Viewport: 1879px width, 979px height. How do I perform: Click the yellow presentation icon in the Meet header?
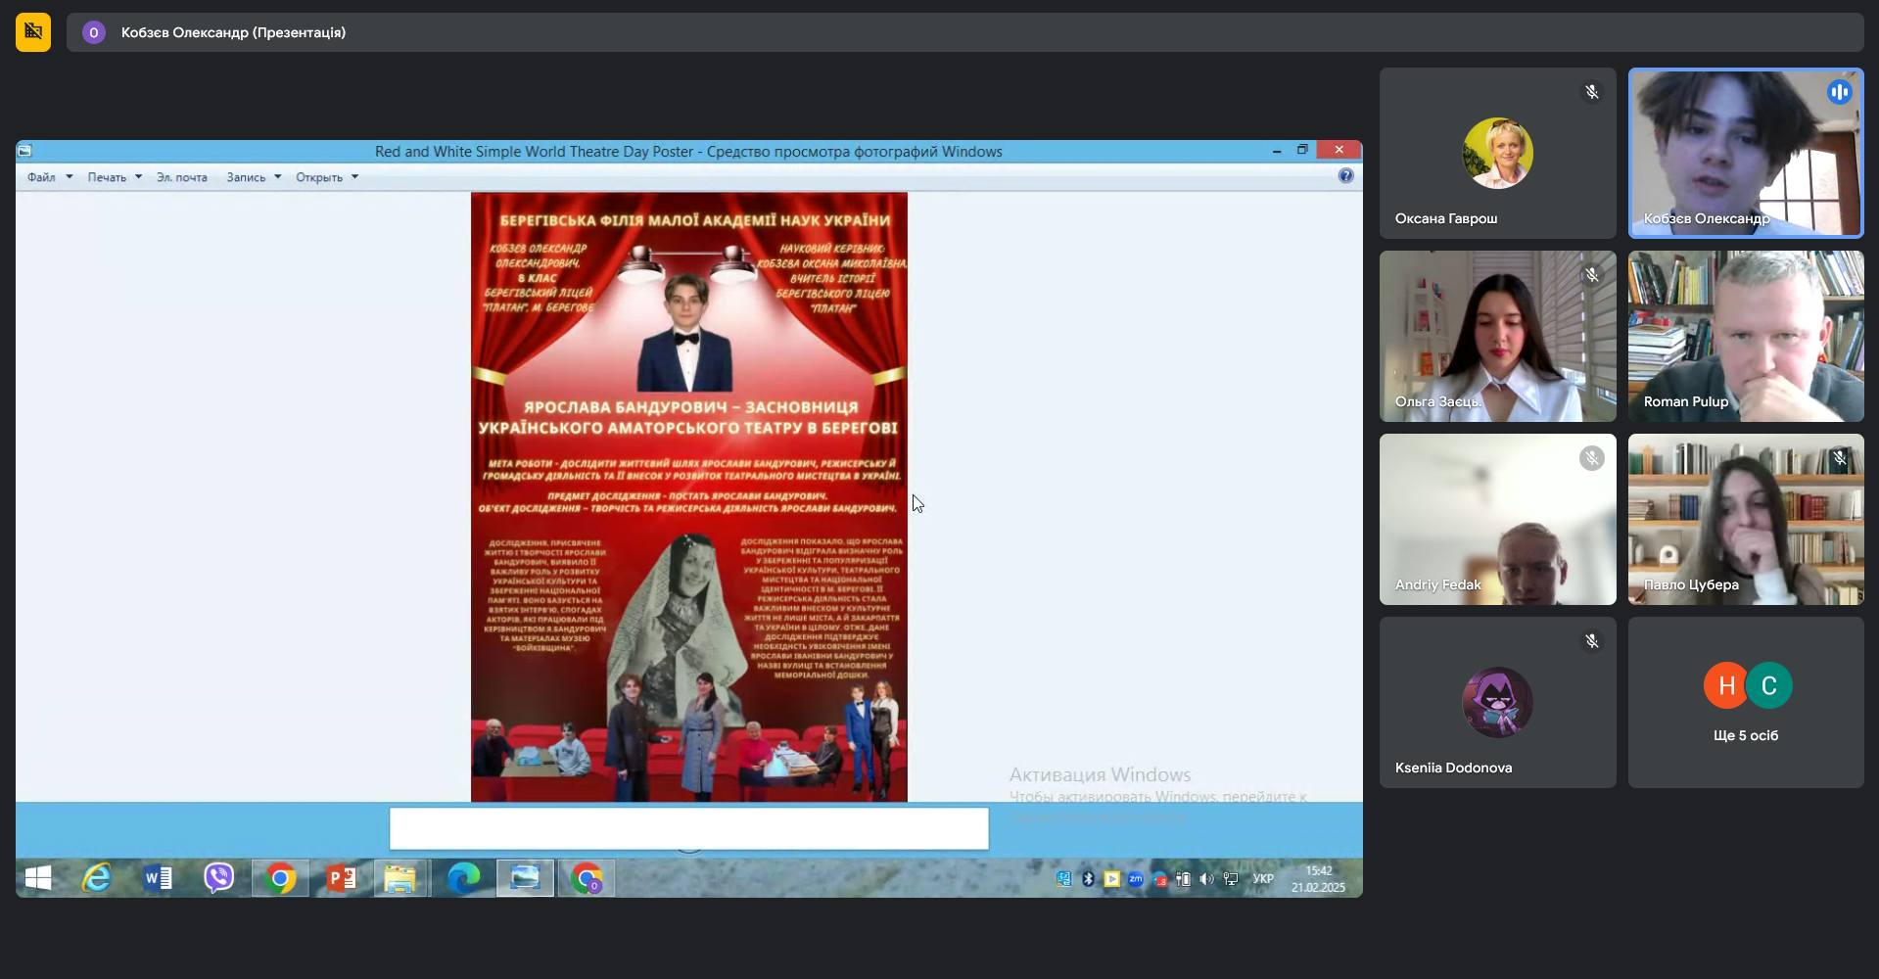[x=33, y=32]
